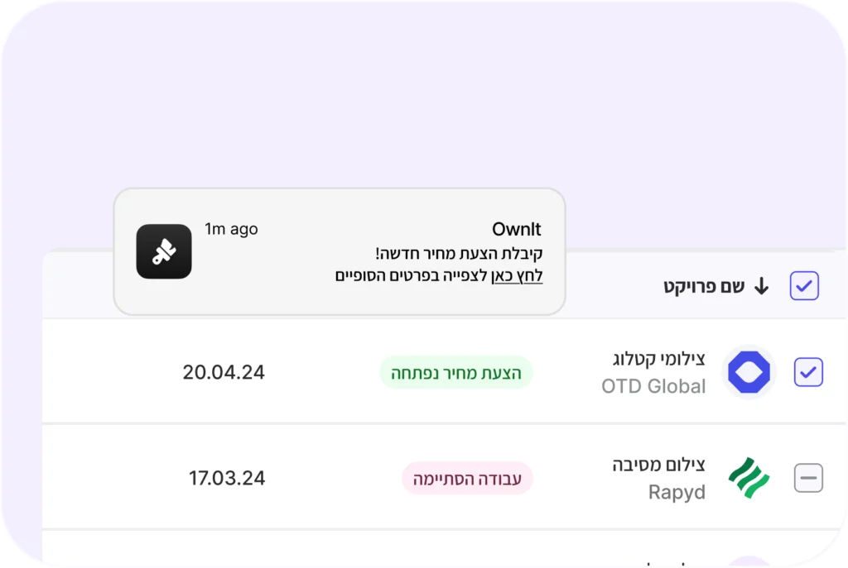The height and width of the screenshot is (568, 848).
Task: Click the sort arrow next to שם פרויקט
Action: point(761,285)
